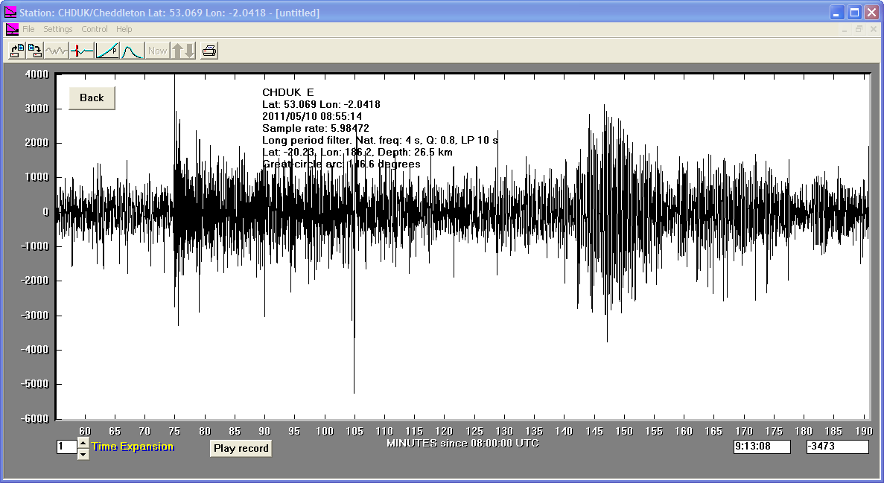Screen dimensions: 884x483
Task: Open the filter response curve tool
Action: tap(133, 51)
